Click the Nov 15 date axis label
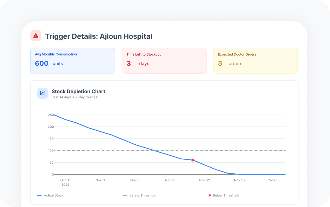The width and height of the screenshot is (330, 207). pos(239,180)
